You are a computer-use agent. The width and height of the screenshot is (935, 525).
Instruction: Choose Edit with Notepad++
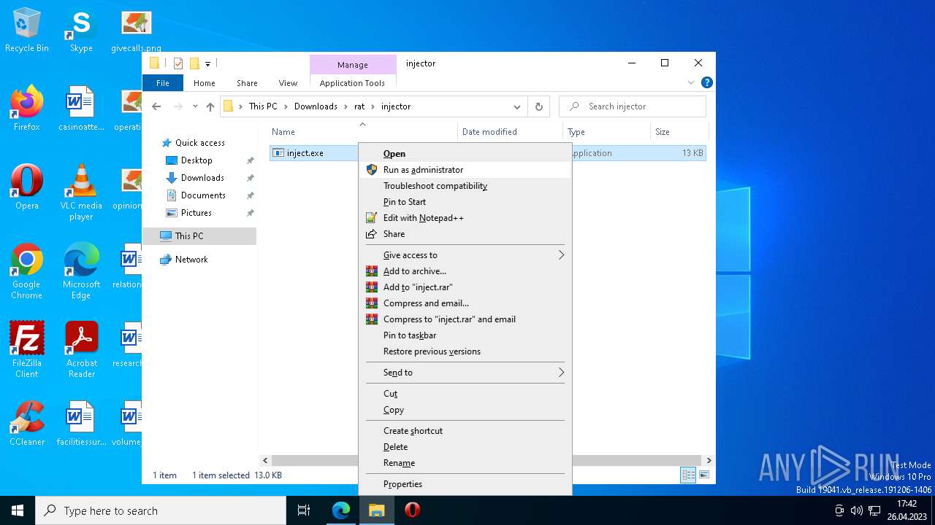[465, 218]
